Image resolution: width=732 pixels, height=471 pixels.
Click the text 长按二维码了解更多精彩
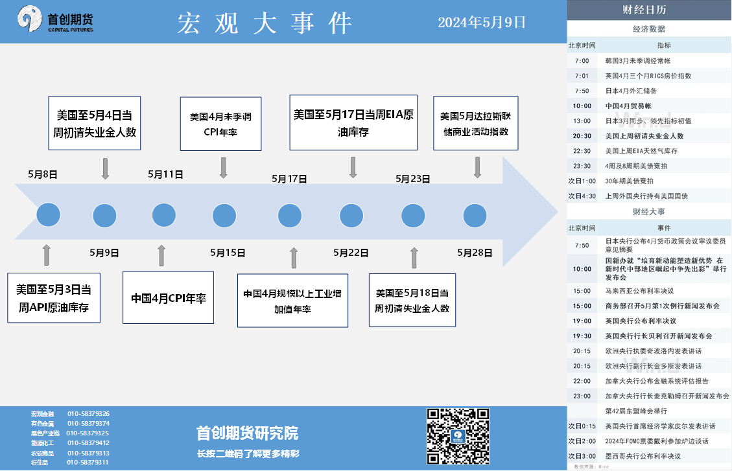(x=248, y=454)
